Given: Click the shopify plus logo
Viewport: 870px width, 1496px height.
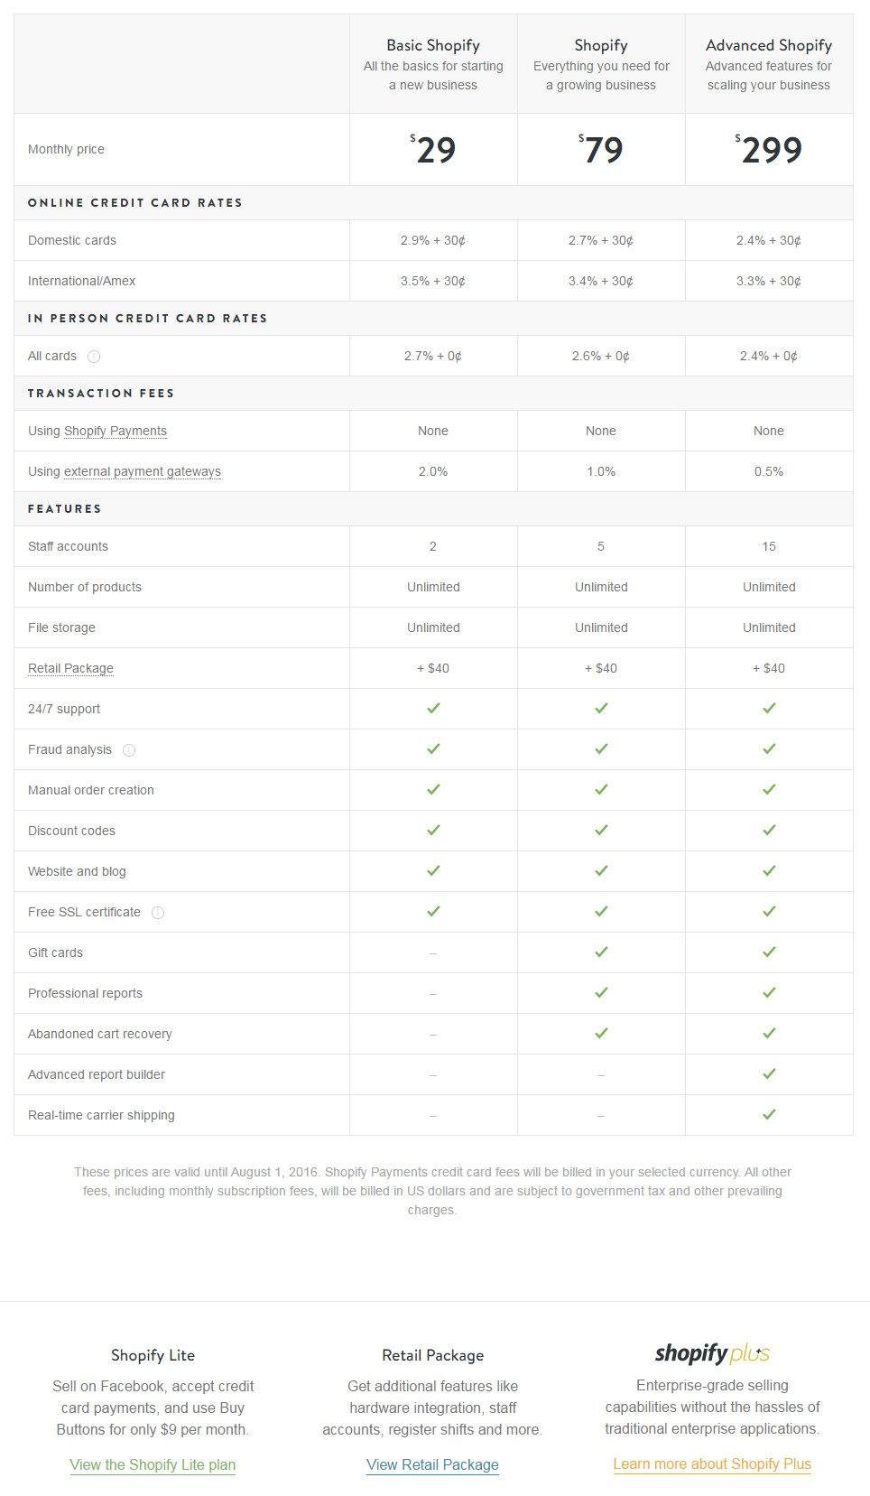Looking at the screenshot, I should [x=712, y=1353].
